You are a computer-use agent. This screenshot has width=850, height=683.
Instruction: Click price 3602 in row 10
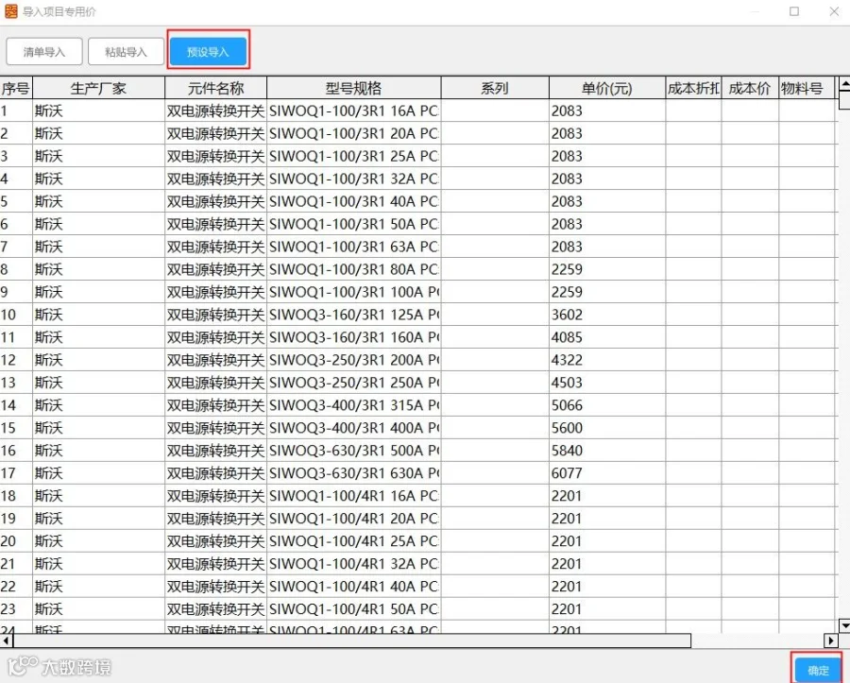coord(607,315)
